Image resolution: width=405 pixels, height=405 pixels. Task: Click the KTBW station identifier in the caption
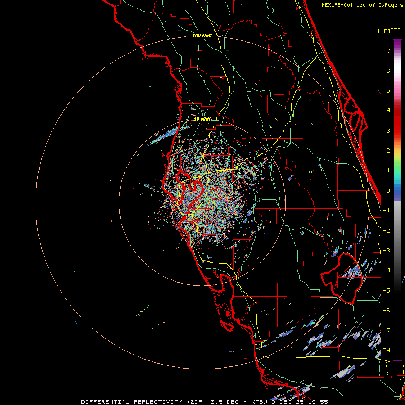click(259, 402)
